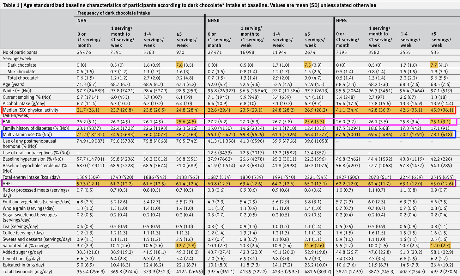The height and width of the screenshot is (276, 460).
Task: Select 'Use of any postmenopausal hormone' row label
Action: (29, 144)
